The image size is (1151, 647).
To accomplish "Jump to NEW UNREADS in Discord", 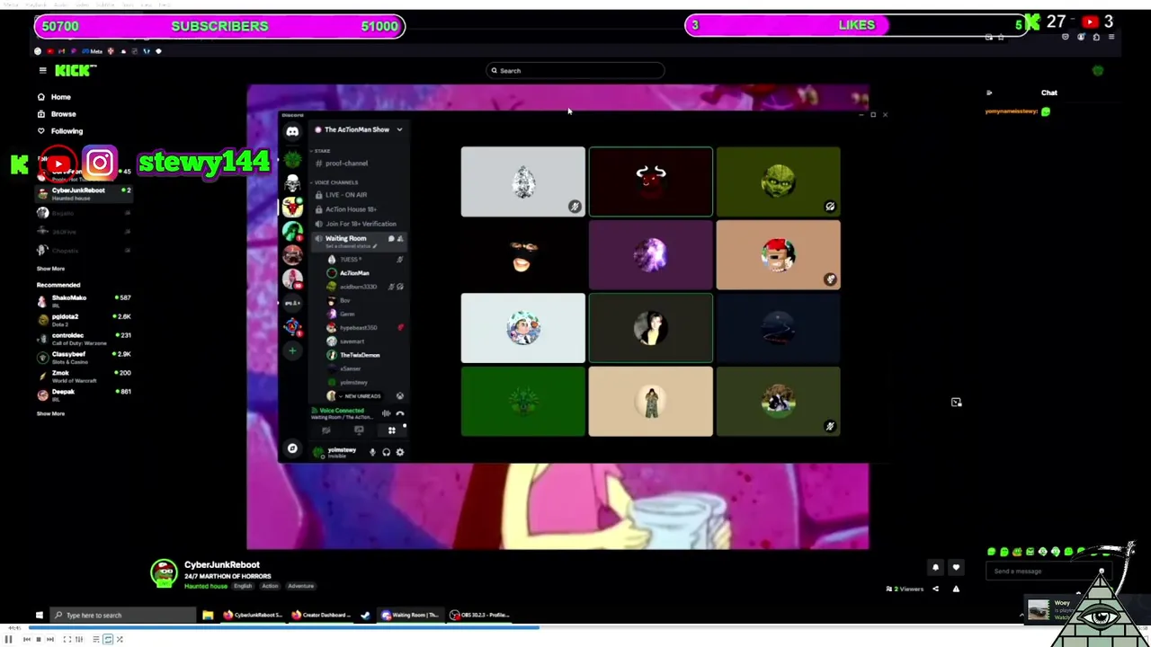I will (361, 396).
